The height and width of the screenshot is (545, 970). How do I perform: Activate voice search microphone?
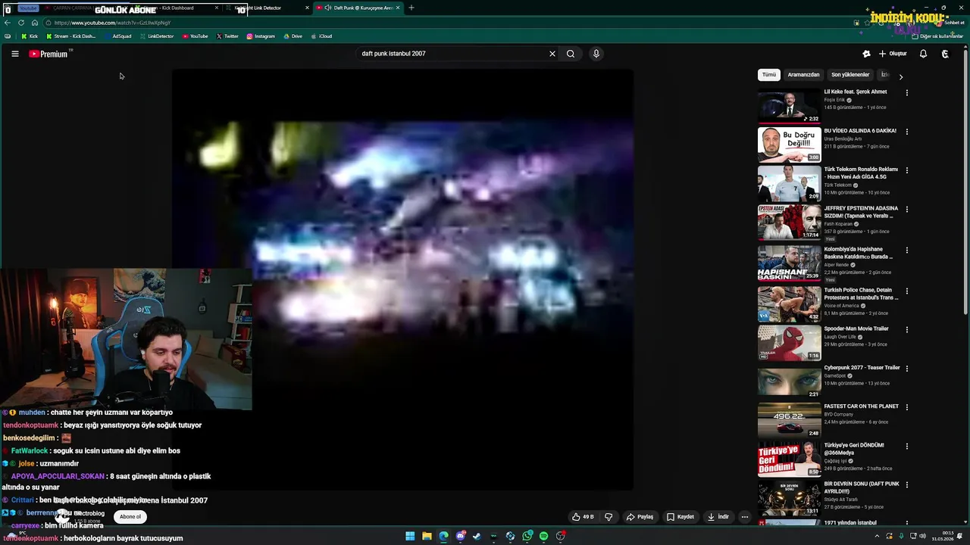[596, 54]
